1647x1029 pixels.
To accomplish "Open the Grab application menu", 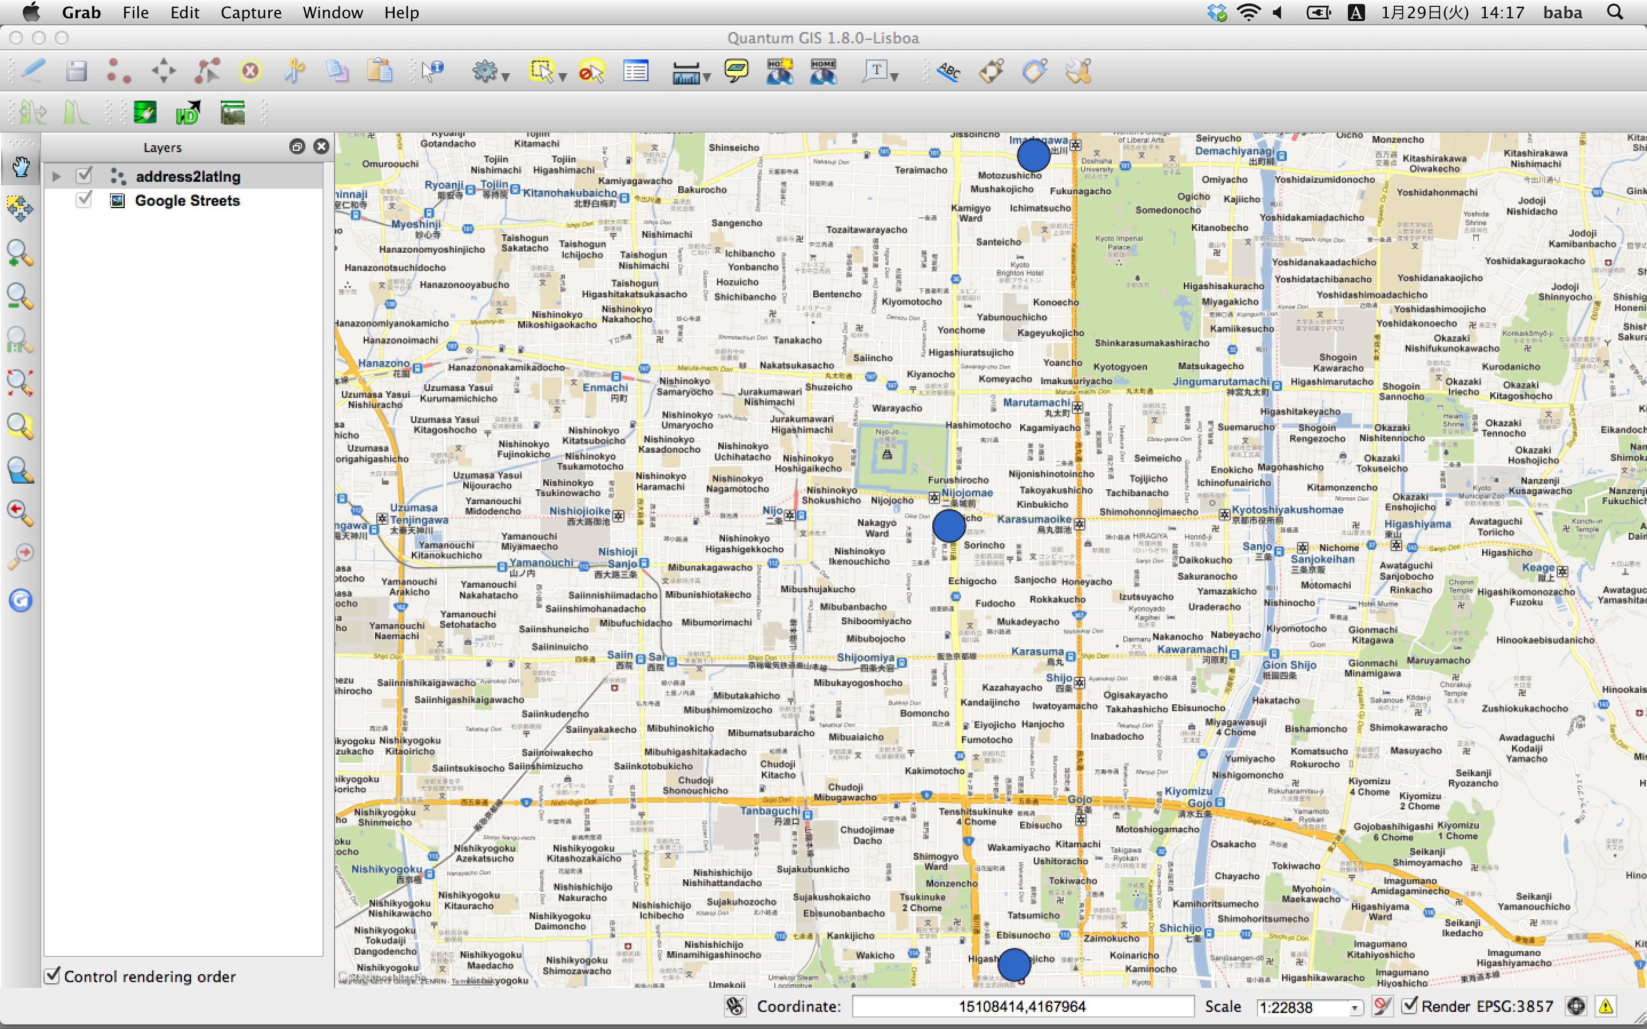I will 81,12.
